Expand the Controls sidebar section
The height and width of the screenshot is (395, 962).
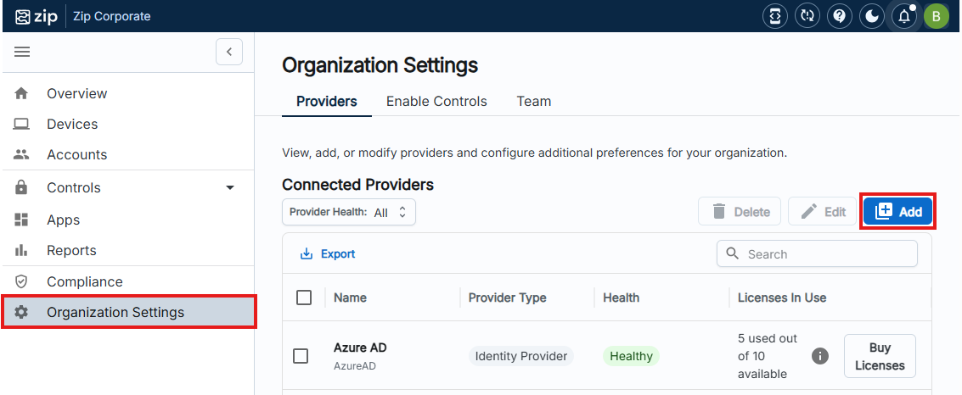229,187
